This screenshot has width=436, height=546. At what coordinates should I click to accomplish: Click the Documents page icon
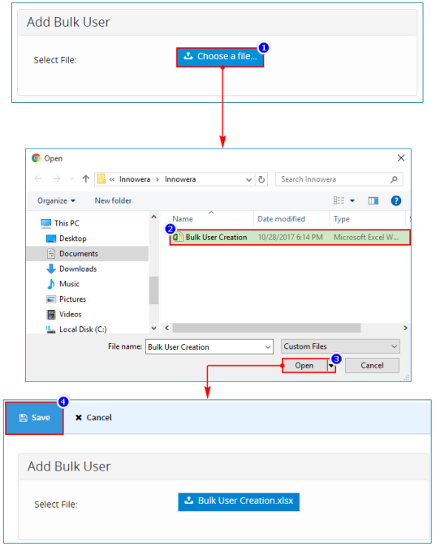click(51, 254)
